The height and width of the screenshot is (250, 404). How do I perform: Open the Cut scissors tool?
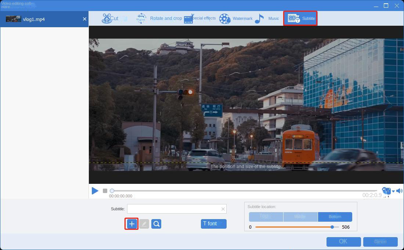pos(110,18)
